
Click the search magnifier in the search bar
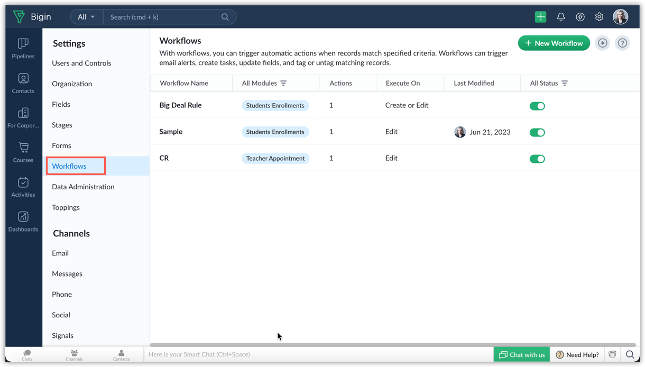tap(225, 17)
